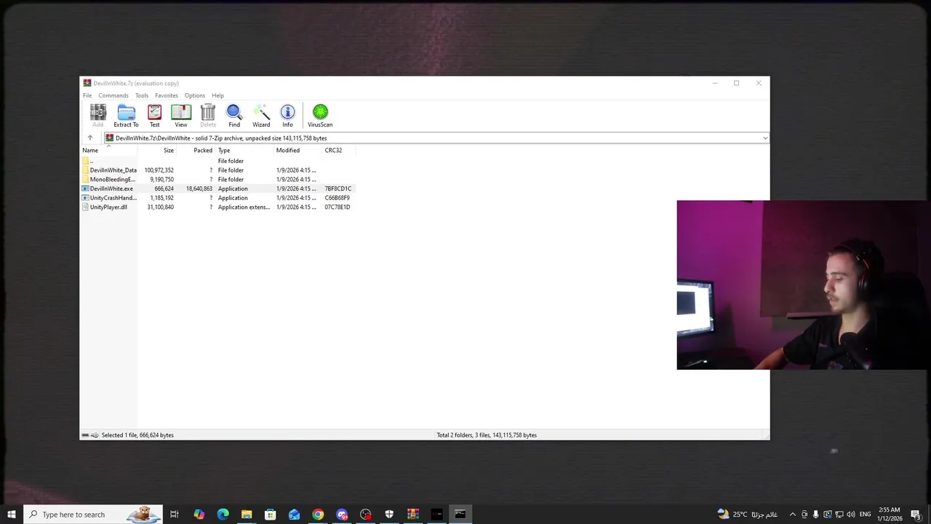
Task: Open the clock showing 2:55 AM
Action: coord(890,515)
